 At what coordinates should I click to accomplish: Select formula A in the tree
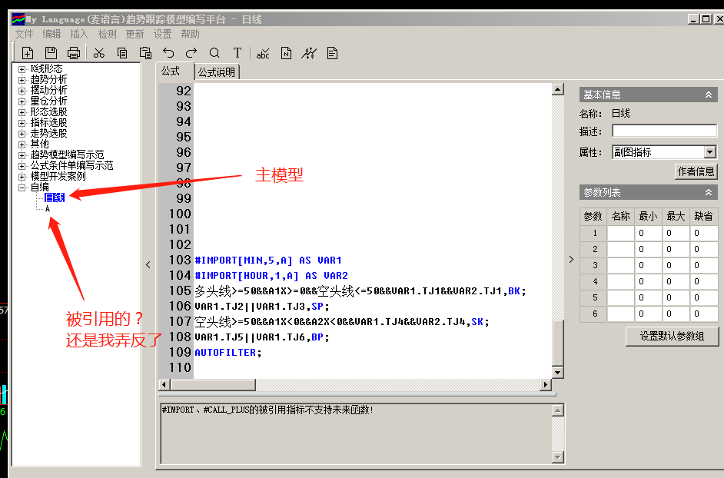coord(48,208)
